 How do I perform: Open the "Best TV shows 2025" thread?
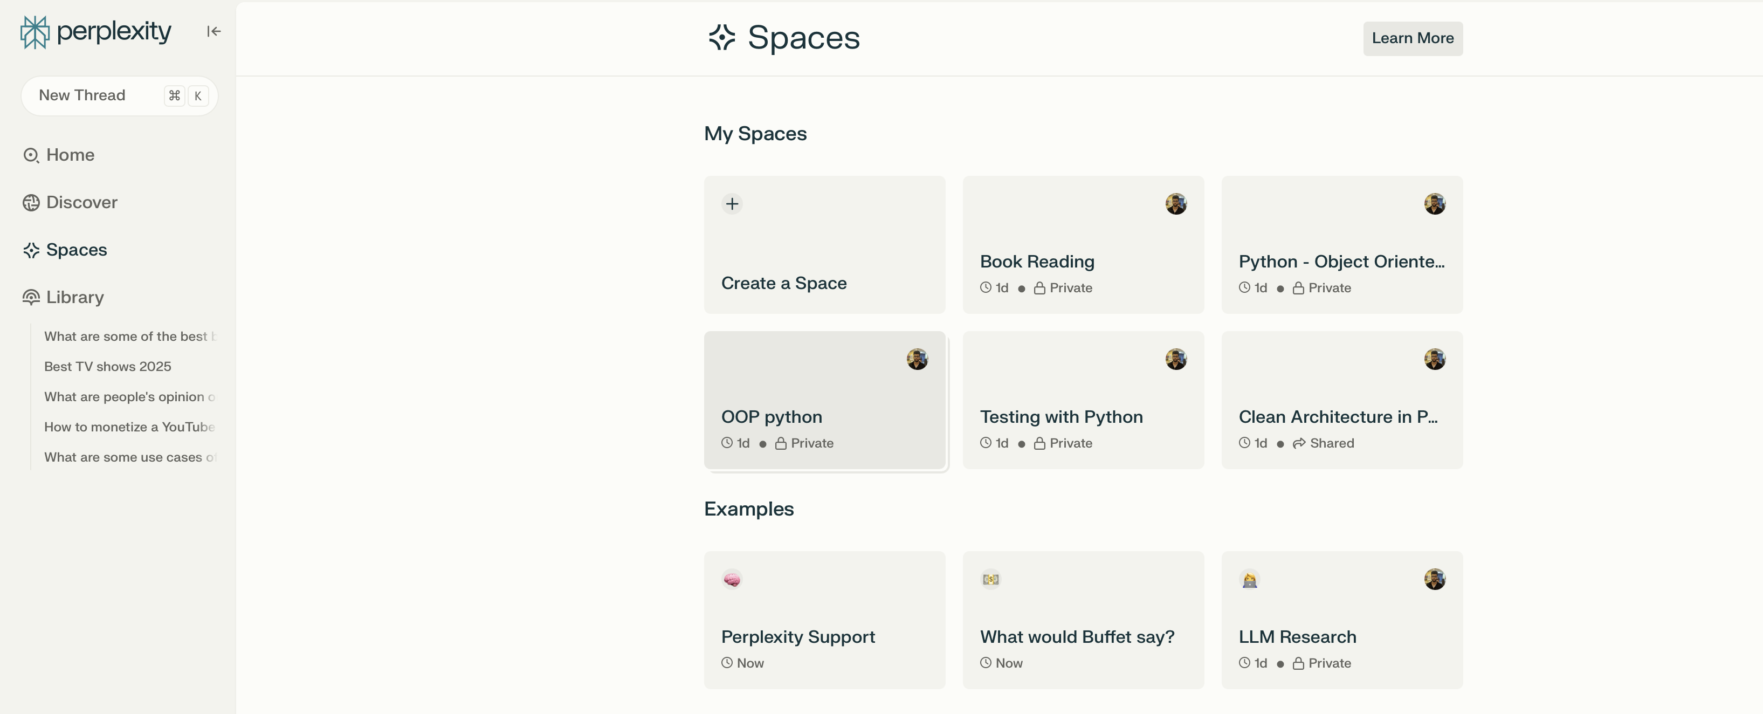(107, 367)
